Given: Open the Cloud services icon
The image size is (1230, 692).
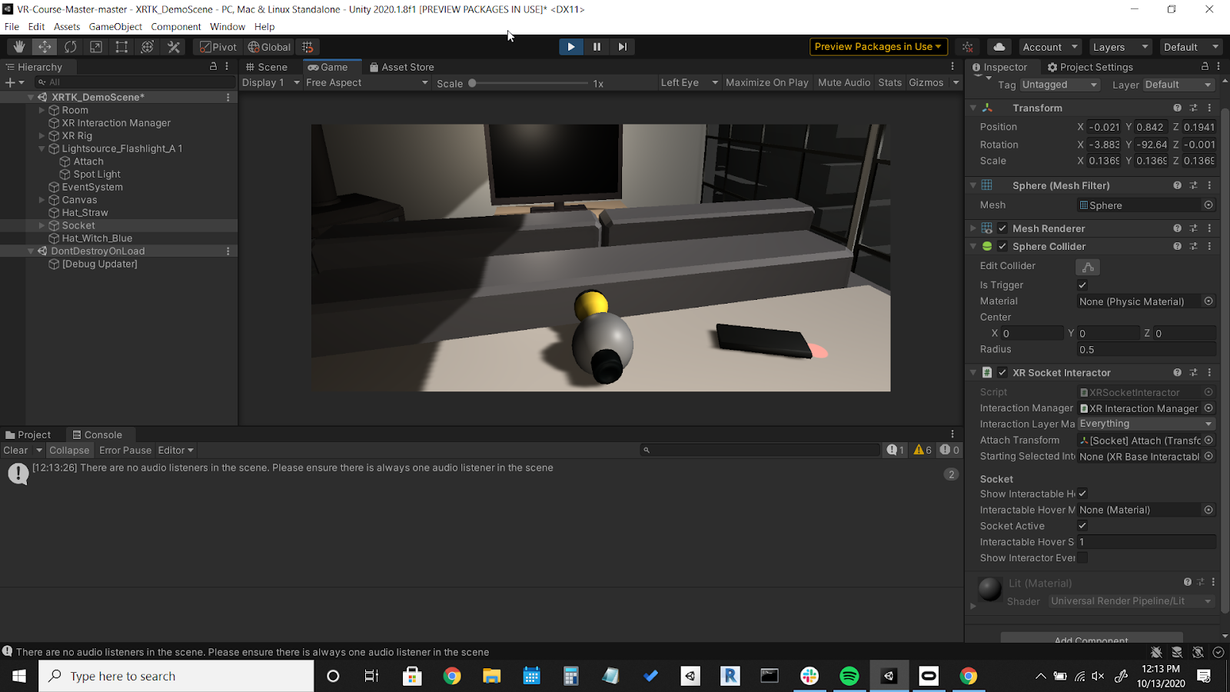Looking at the screenshot, I should point(999,47).
